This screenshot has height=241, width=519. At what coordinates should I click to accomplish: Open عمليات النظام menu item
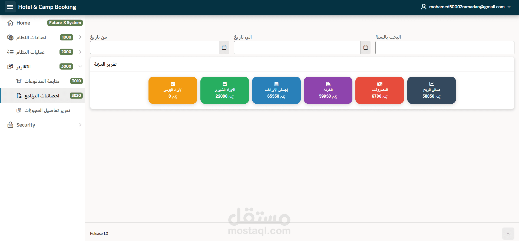[x=42, y=52]
